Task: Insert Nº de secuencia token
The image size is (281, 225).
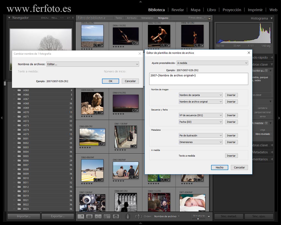Action: [231, 115]
